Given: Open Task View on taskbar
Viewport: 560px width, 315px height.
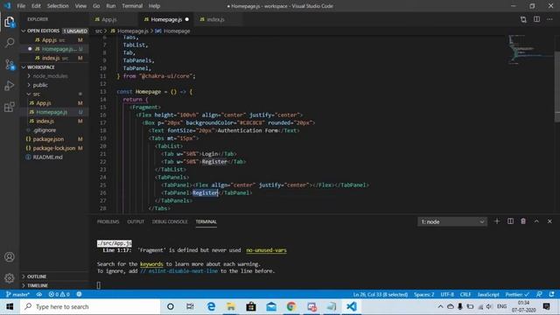Looking at the screenshot, I should (x=191, y=307).
